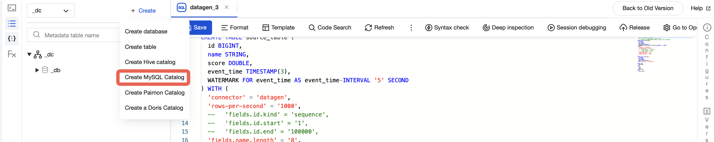Click the info Configures icon in right panel
The width and height of the screenshot is (714, 142).
click(x=707, y=28)
